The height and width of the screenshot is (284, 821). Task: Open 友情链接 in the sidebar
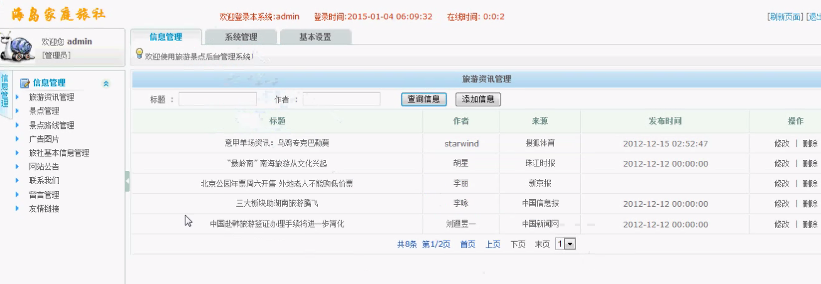(44, 209)
